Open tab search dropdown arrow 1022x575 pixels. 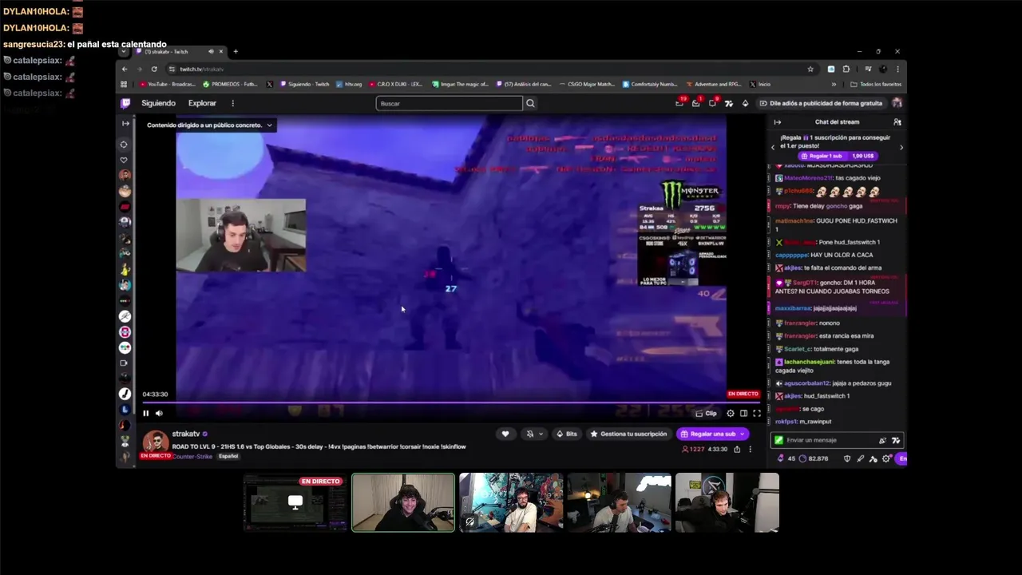(x=125, y=51)
